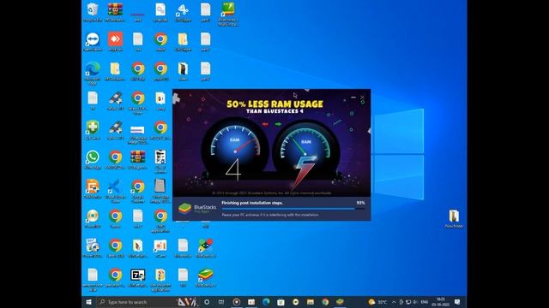Open Cortana circle on taskbar

(x=207, y=302)
